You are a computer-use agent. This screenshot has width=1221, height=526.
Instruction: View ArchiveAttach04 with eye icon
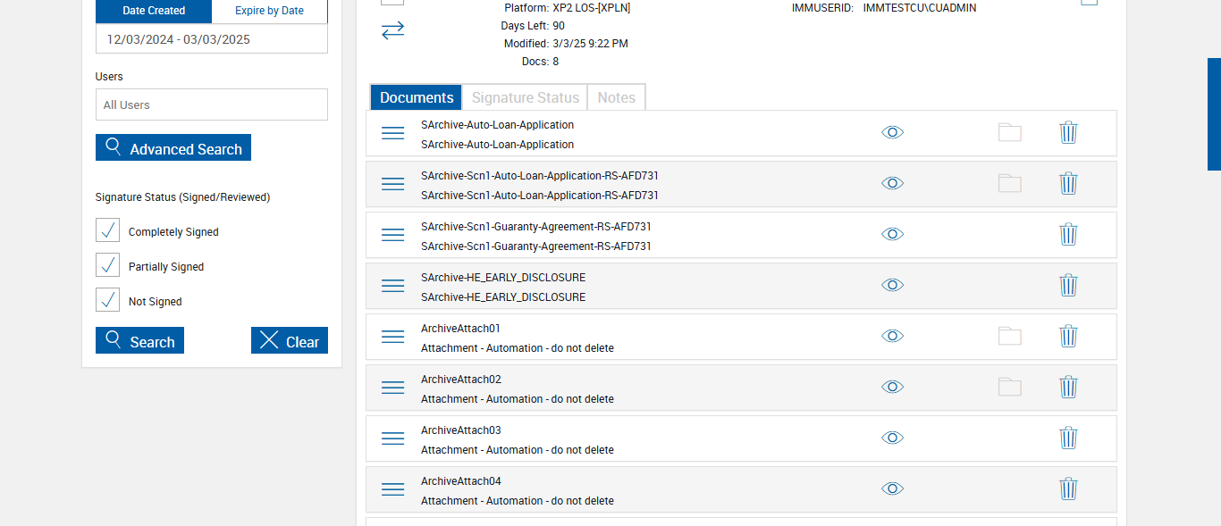(892, 488)
